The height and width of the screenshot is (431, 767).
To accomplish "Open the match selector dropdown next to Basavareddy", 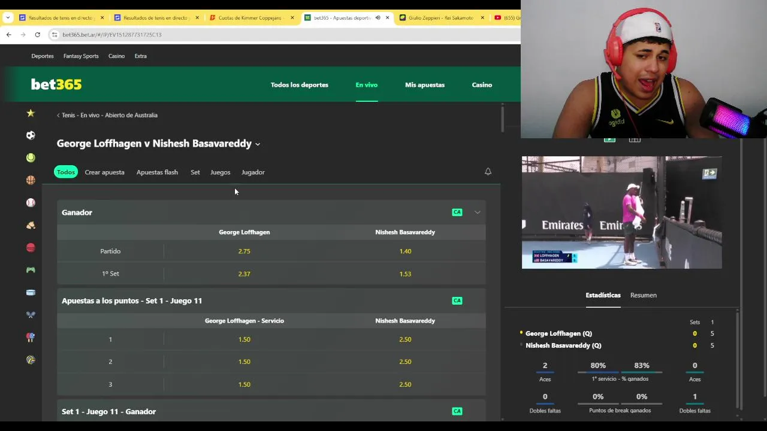I will (x=258, y=144).
